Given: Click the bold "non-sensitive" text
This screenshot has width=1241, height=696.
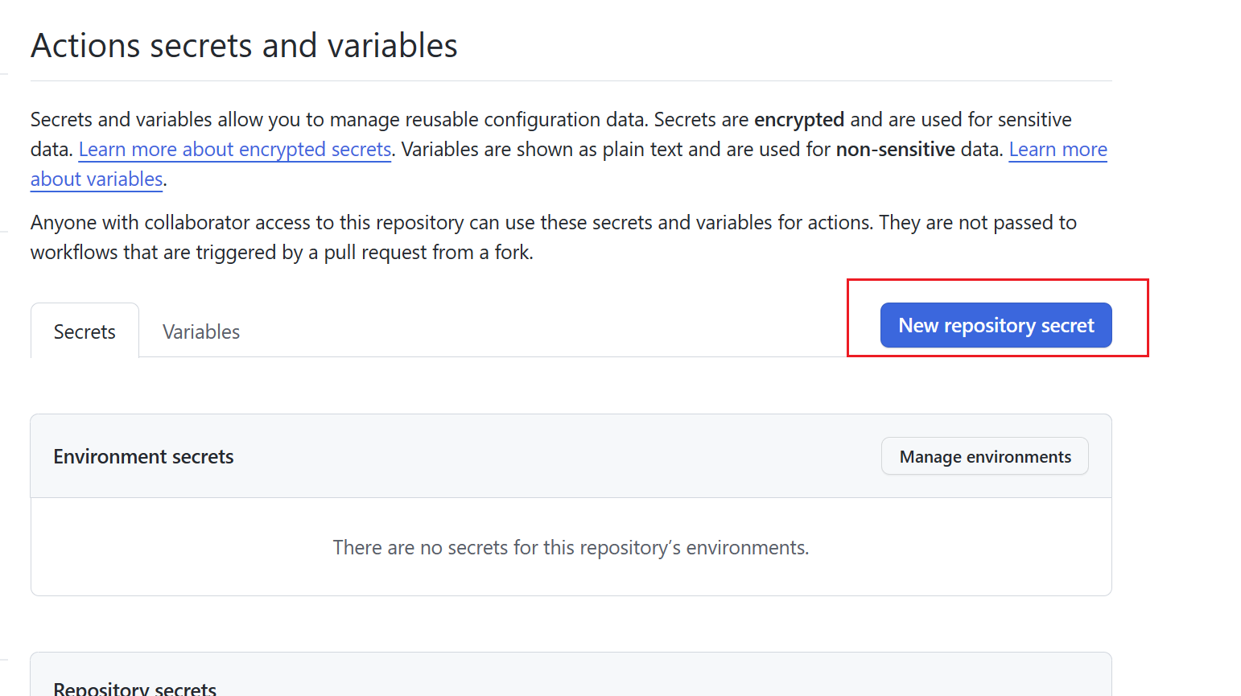Looking at the screenshot, I should [x=895, y=150].
